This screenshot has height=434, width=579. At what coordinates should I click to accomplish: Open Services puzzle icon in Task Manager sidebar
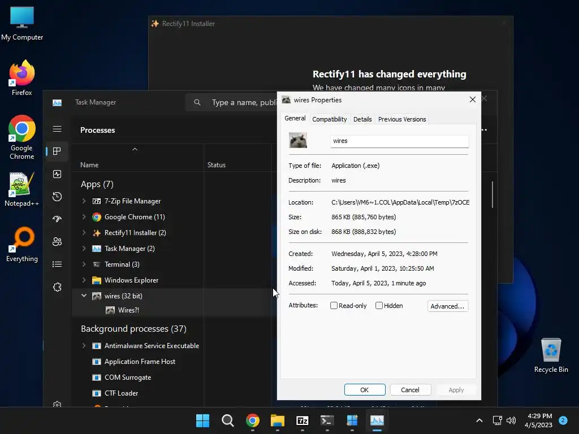click(x=57, y=287)
